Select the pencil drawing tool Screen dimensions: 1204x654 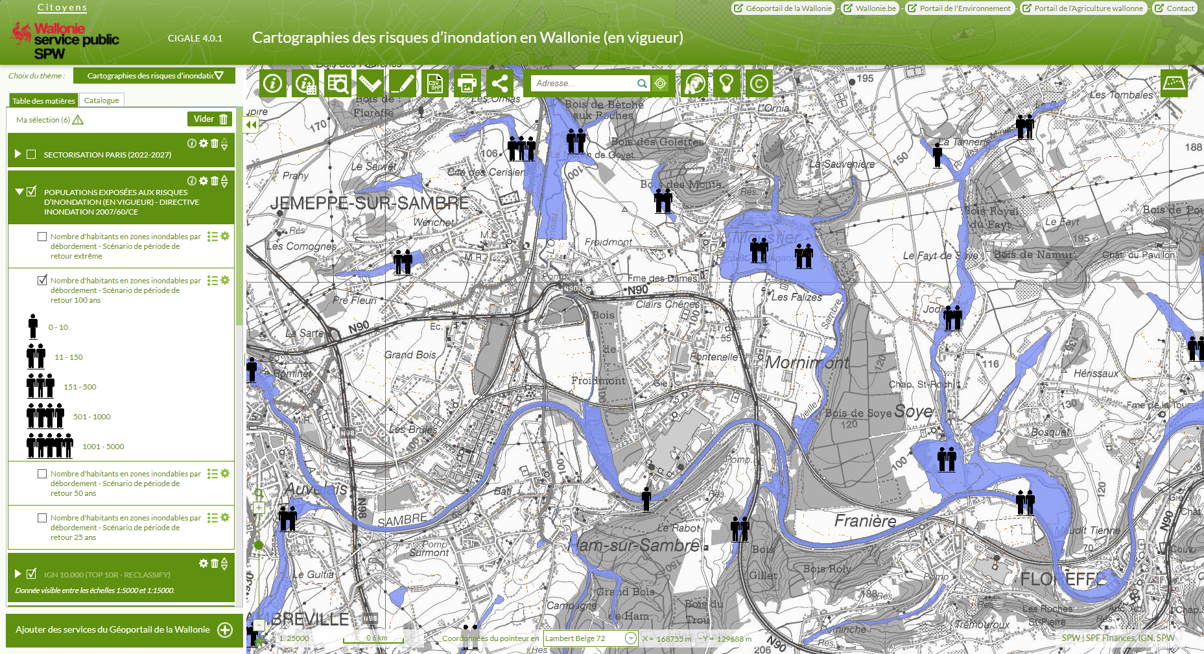point(403,84)
